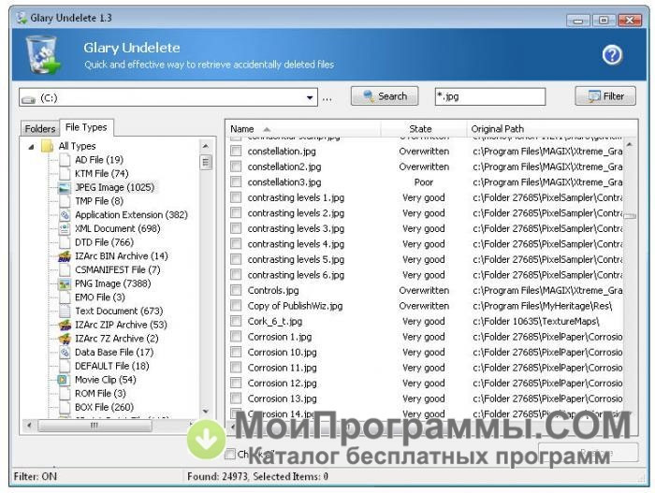Click the Application Extension gear icon
Screen dimensions: 655x493
click(65, 215)
